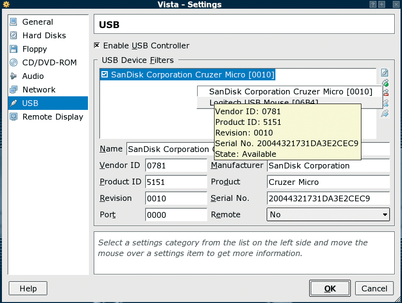
Task: Select the SanDisk Cruzer Micro filter row
Action: 187,75
